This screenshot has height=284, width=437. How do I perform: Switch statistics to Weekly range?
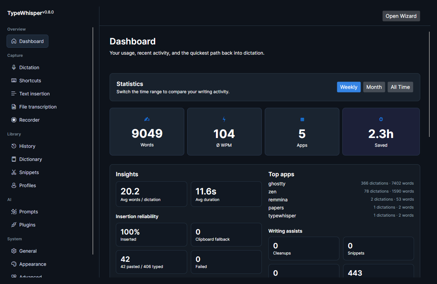[x=349, y=87]
